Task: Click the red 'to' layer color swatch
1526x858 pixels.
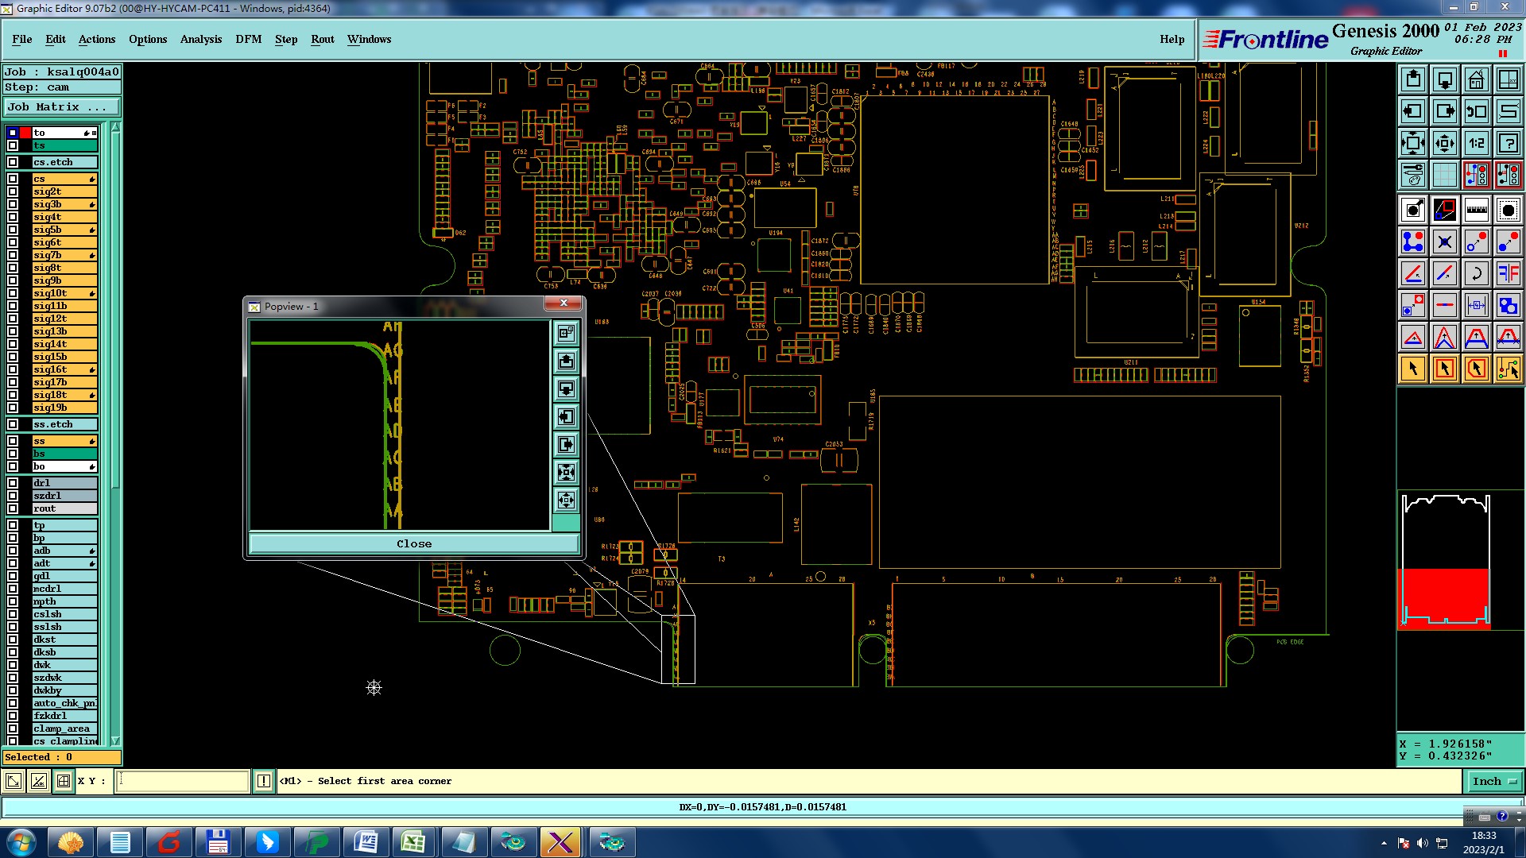Action: point(25,133)
